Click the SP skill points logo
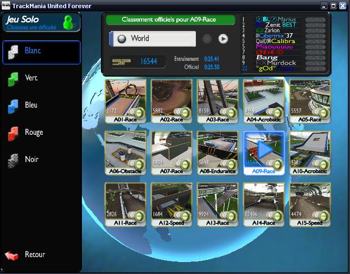Image resolution: width=350 pixels, height=274 pixels. [122, 61]
